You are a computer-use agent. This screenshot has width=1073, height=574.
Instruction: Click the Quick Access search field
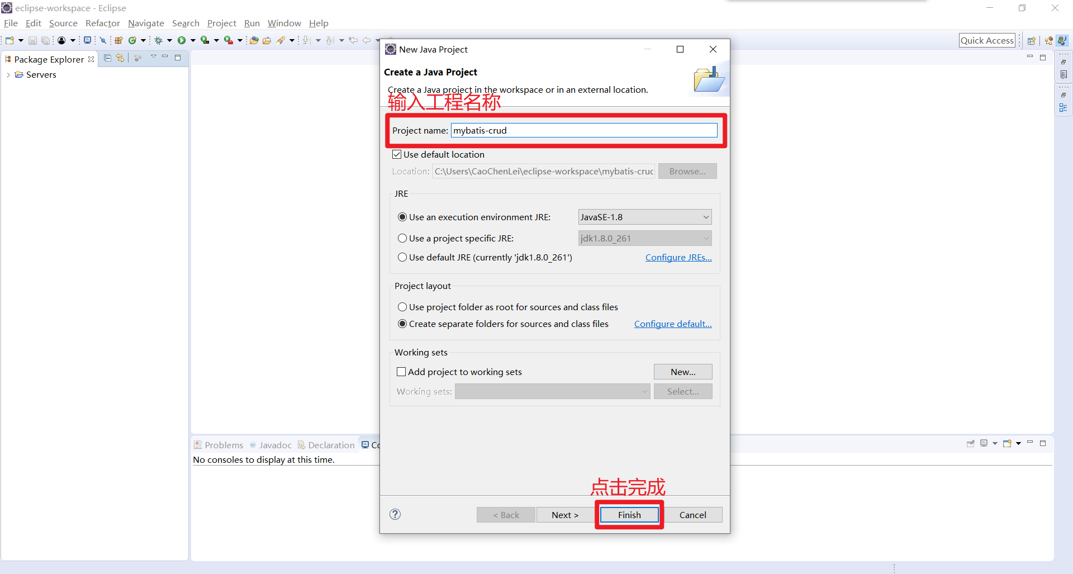click(987, 40)
